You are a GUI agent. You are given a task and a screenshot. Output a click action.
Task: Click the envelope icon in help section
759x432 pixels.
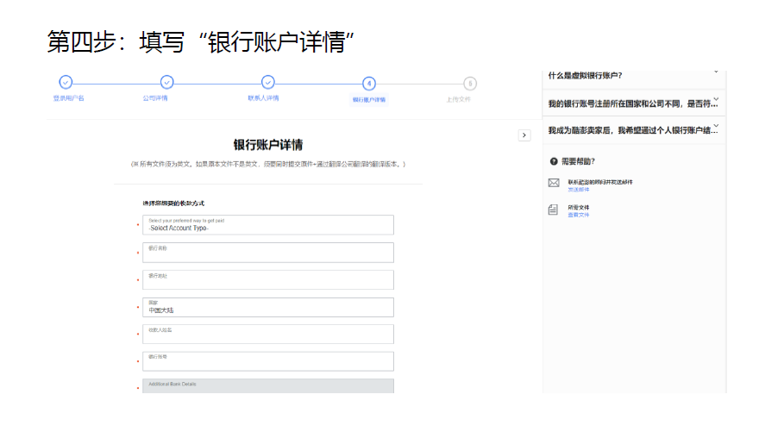point(554,183)
